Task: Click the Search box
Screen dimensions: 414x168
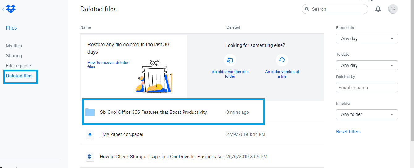Action: [335, 9]
